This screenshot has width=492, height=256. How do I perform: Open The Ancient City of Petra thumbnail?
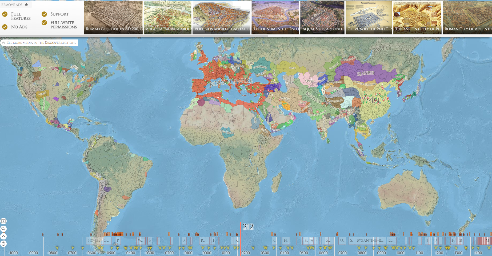[x=417, y=18]
